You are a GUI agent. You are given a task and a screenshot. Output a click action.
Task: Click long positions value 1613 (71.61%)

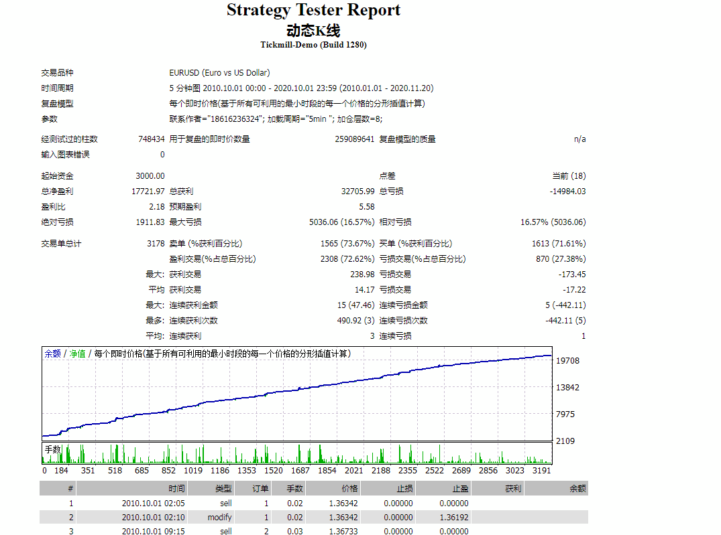559,244
